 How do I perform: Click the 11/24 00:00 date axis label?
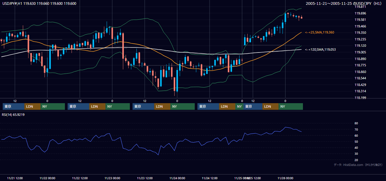177,178
